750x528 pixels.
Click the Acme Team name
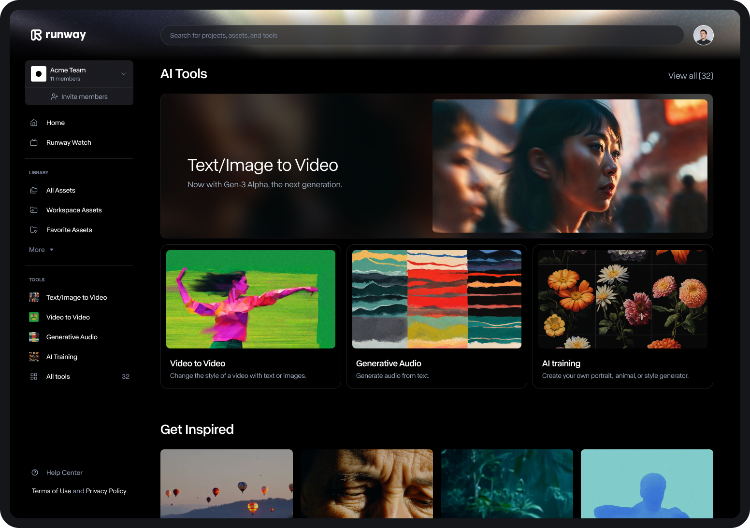point(68,70)
